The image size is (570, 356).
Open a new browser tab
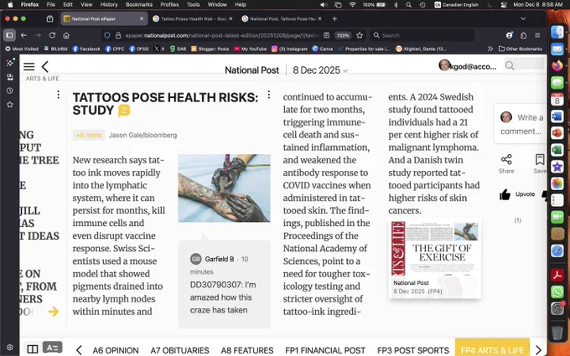pos(334,18)
